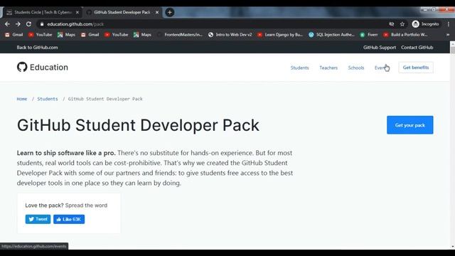455x256 pixels.
Task: Click the address bar URL education.github.com/pack
Action: coord(75,24)
